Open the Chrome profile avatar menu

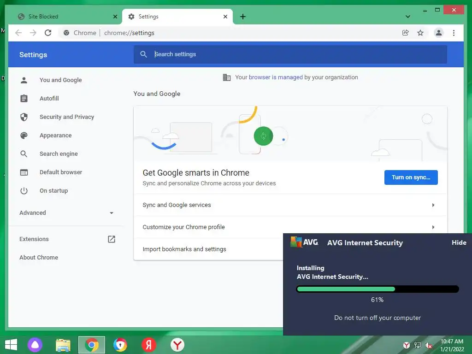coord(439,33)
